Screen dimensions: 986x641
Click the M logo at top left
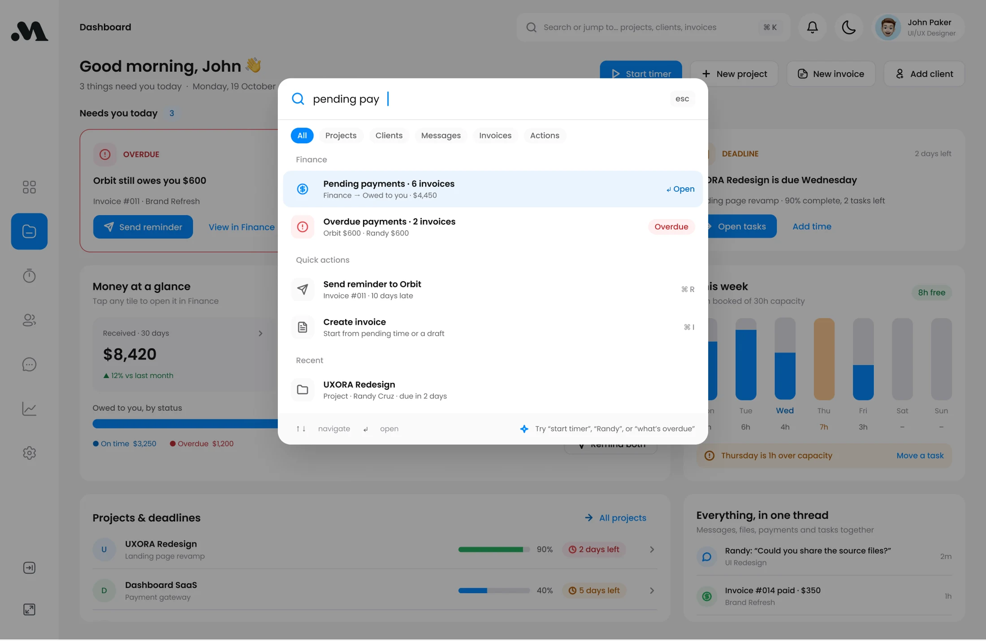[x=29, y=31]
